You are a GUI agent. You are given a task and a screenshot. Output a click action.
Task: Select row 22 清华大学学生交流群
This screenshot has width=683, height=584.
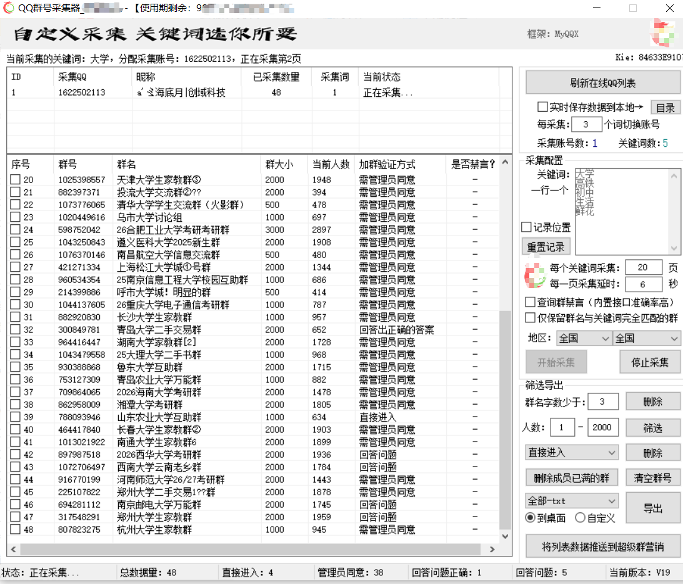254,204
